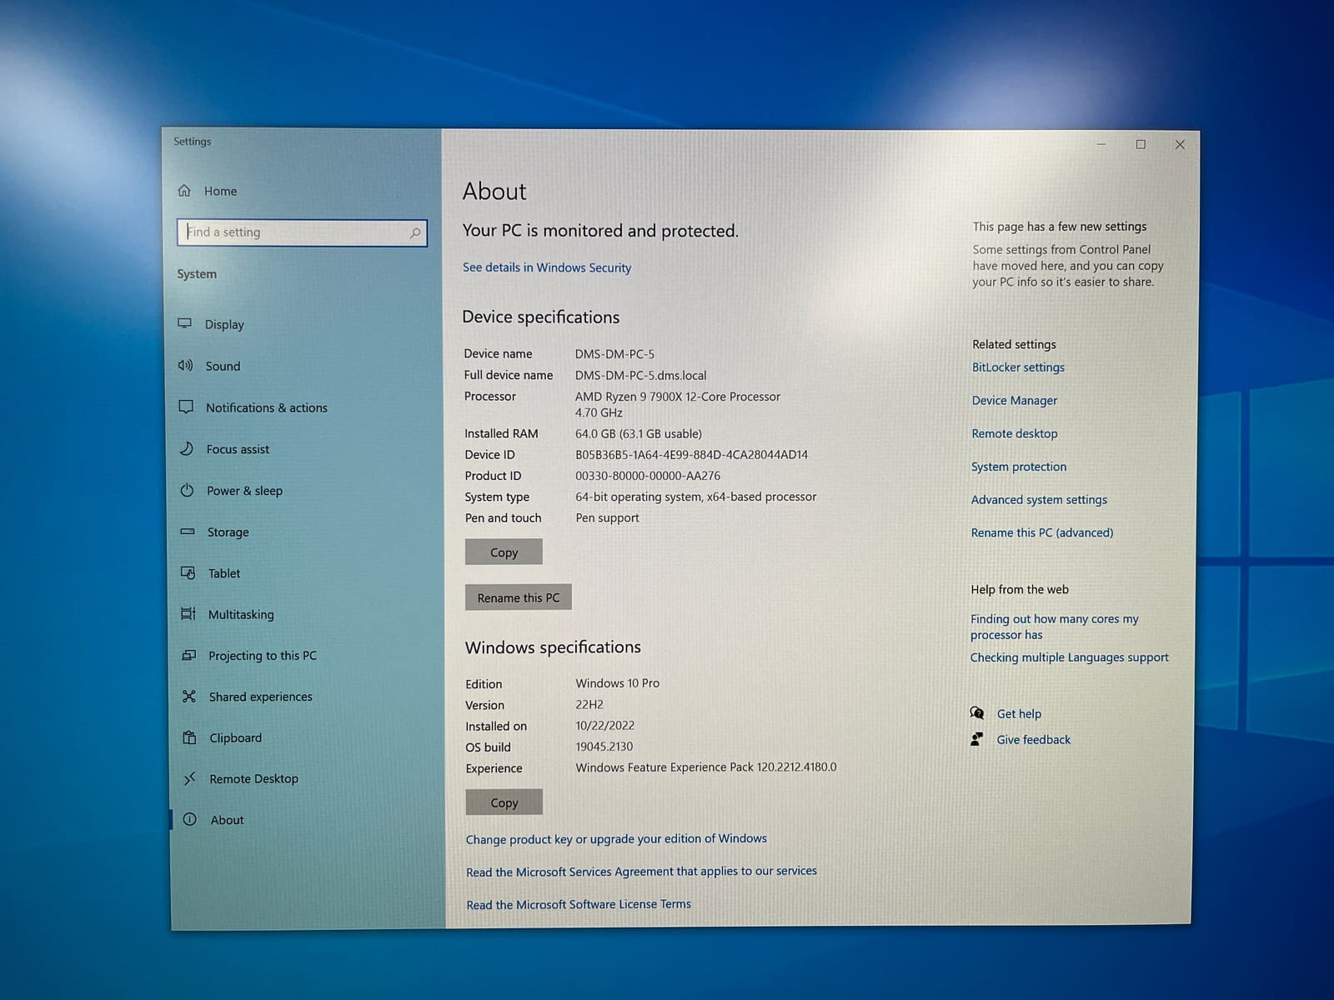The width and height of the screenshot is (1334, 1000).
Task: Select the Device ID value
Action: point(691,454)
